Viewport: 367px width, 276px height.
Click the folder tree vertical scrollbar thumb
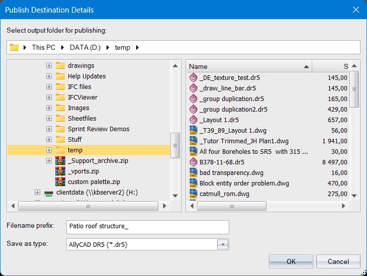tap(175, 145)
